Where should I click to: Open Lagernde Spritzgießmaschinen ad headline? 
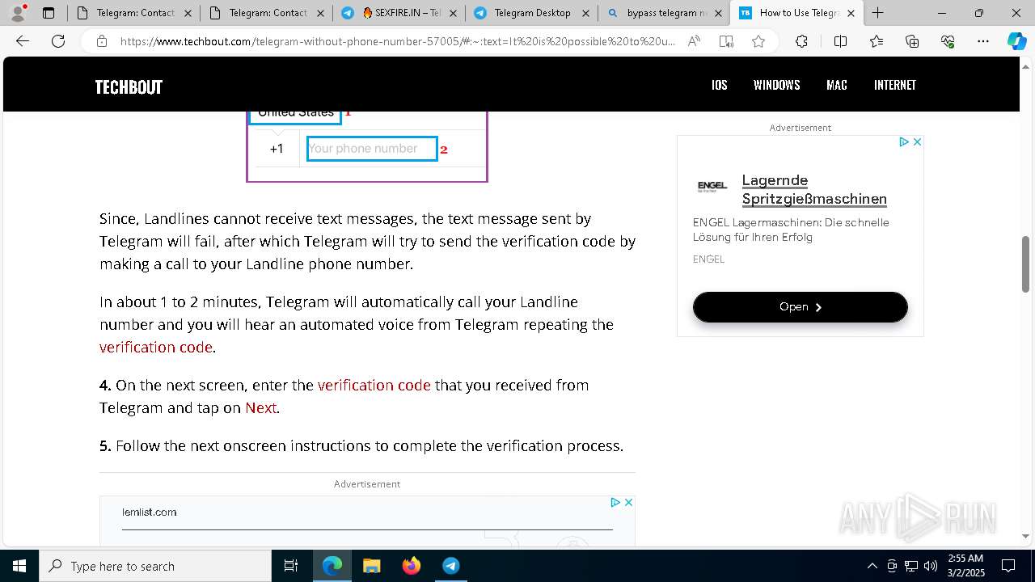814,189
